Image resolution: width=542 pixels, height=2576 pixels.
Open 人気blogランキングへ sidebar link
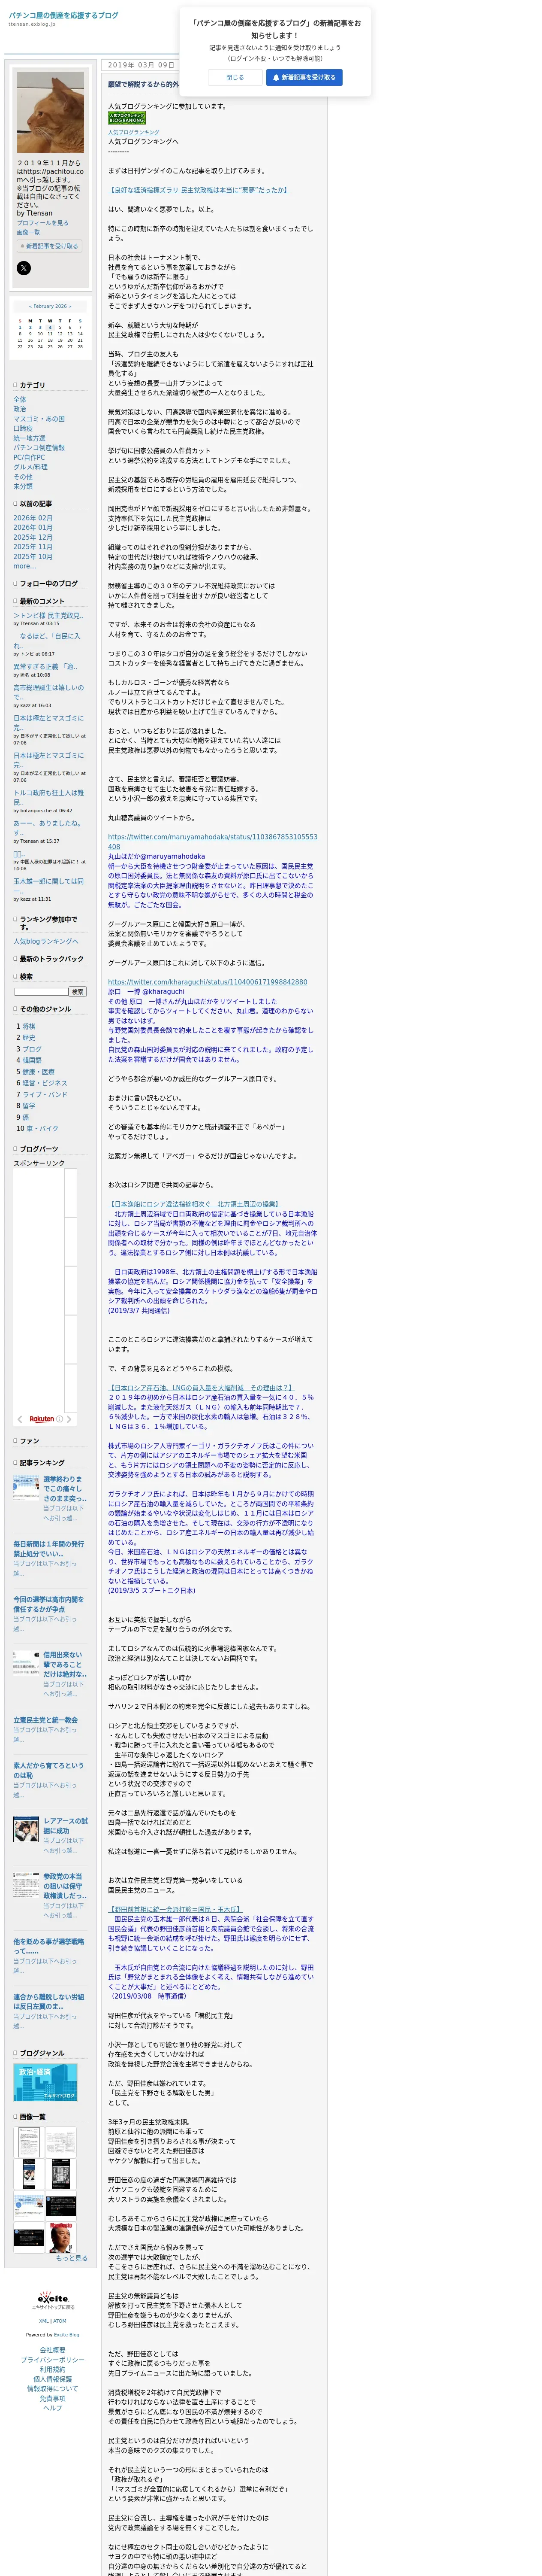pos(46,941)
